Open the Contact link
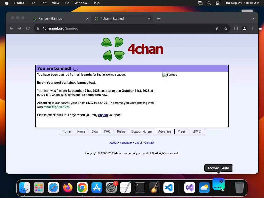This screenshot has height=198, width=264. point(149,143)
